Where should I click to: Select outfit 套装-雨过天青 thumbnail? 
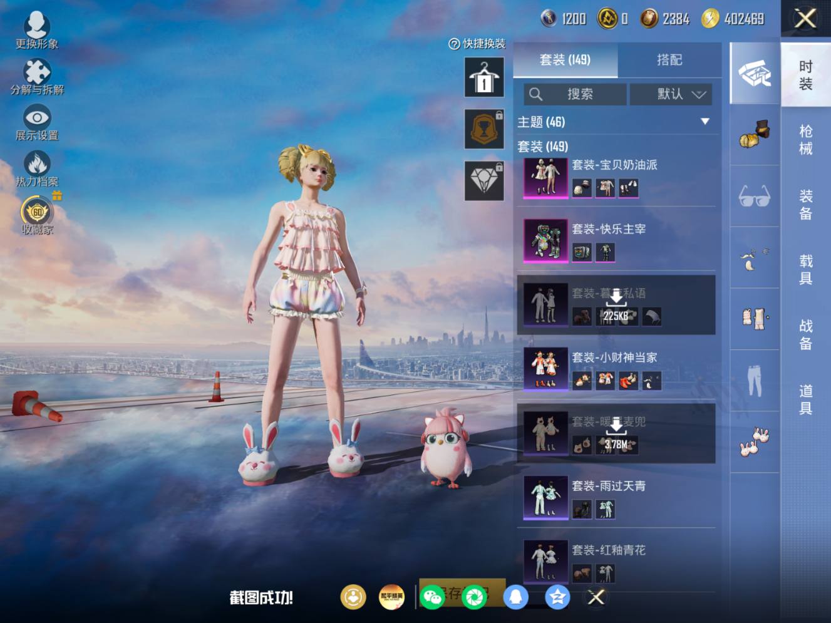(x=545, y=498)
